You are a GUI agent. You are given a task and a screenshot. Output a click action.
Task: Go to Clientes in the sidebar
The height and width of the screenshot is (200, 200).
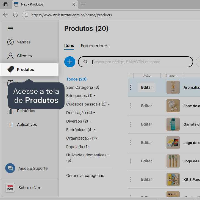click(24, 56)
